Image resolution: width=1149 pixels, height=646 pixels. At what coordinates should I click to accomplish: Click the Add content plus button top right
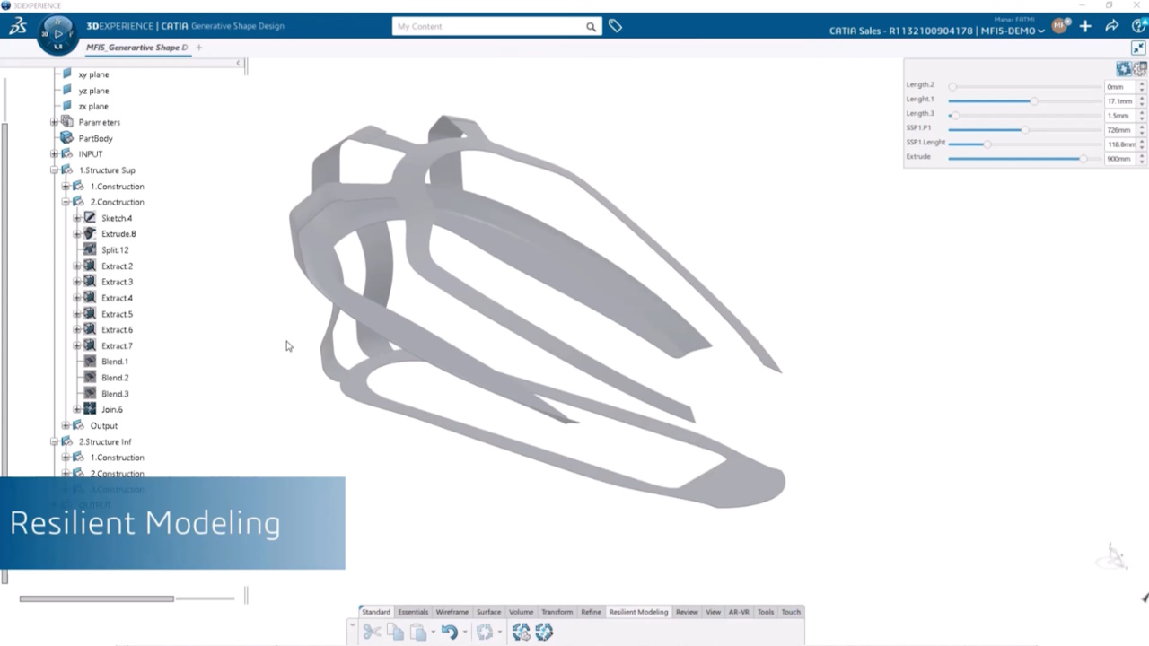click(1085, 26)
